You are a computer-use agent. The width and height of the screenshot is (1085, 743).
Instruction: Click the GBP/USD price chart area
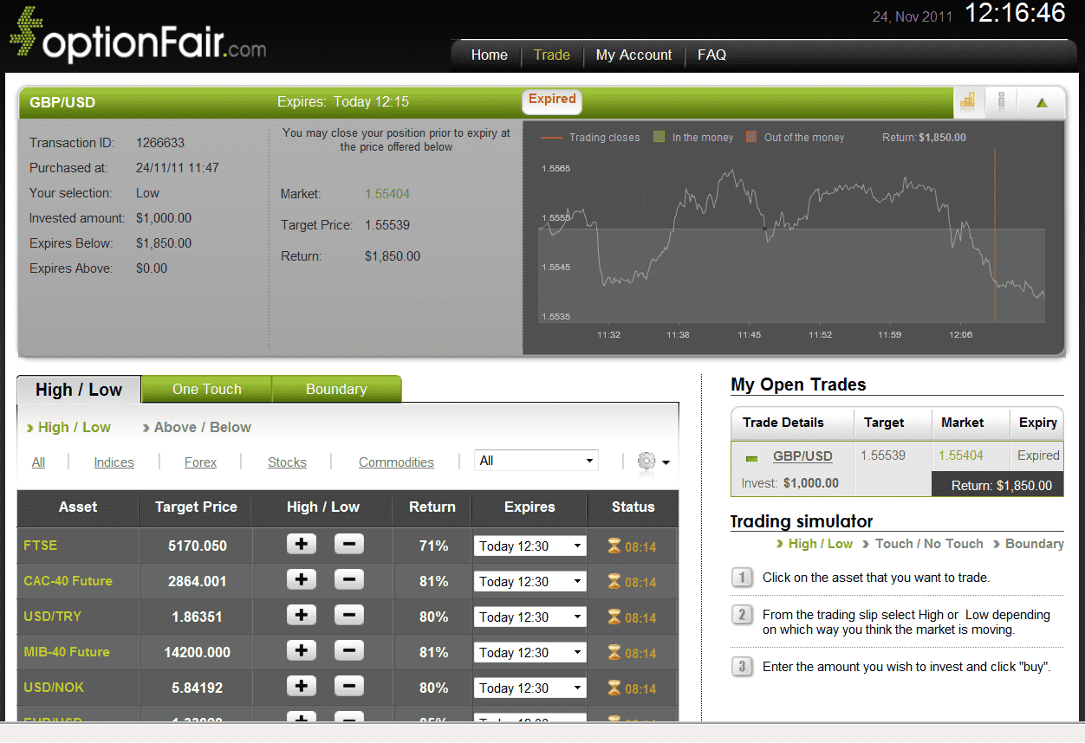pos(792,242)
